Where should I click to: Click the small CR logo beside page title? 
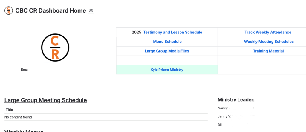pos(9,10)
